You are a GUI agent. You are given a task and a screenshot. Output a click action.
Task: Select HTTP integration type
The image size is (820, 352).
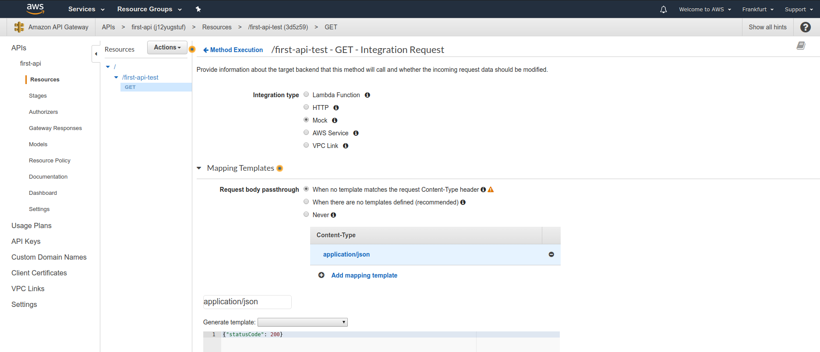(x=306, y=107)
